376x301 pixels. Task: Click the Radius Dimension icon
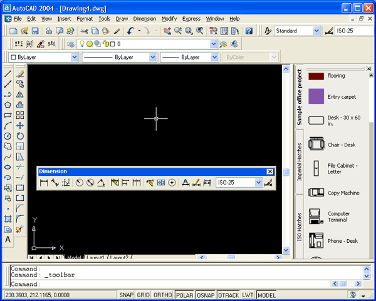pyautogui.click(x=80, y=183)
